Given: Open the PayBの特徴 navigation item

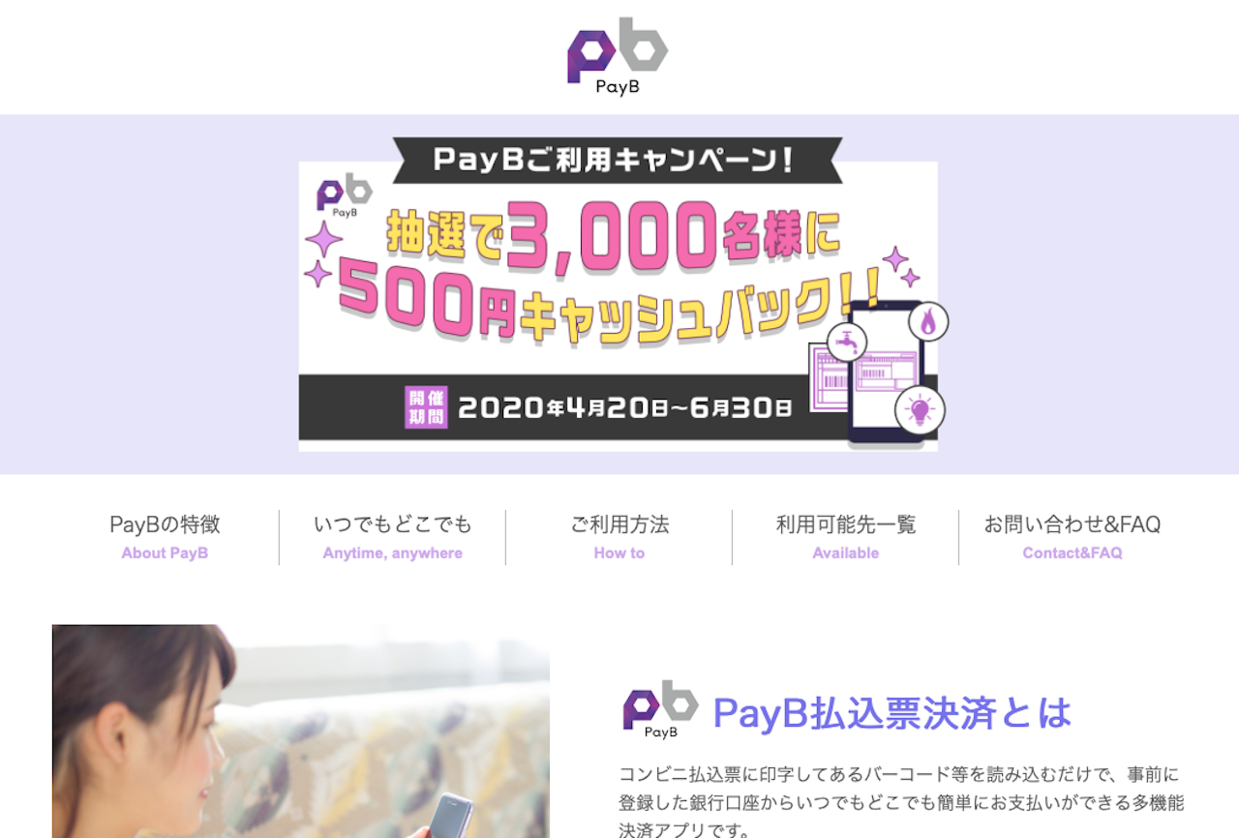Looking at the screenshot, I should tap(165, 524).
